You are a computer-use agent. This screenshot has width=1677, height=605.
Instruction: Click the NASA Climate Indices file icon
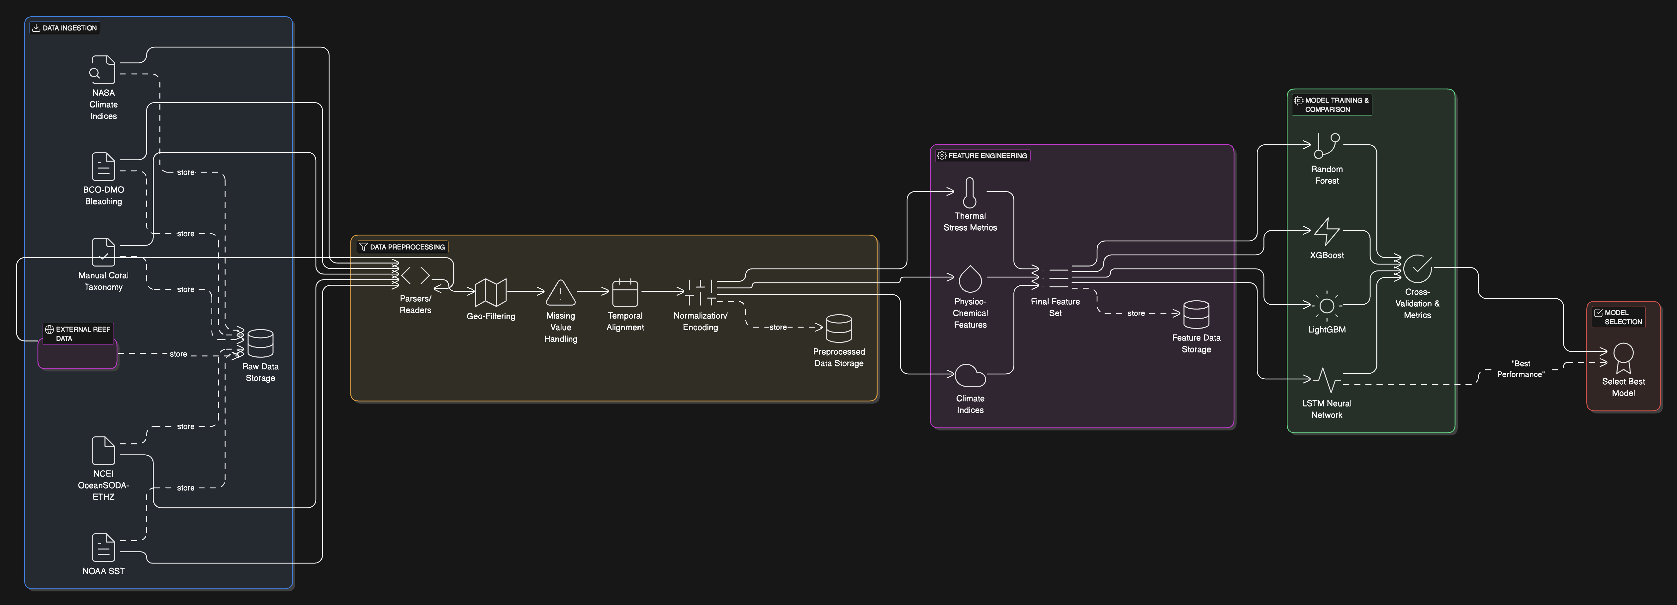(x=103, y=70)
